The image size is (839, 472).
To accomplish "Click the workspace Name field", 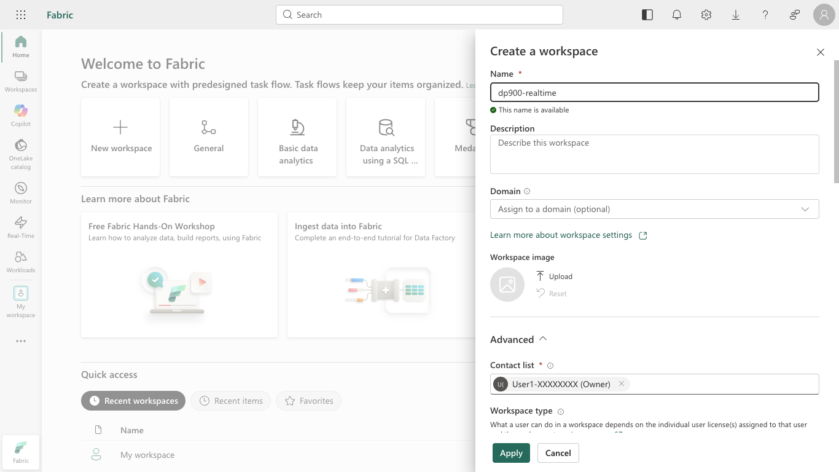I will click(655, 92).
